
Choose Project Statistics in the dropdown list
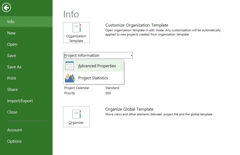[x=93, y=78]
